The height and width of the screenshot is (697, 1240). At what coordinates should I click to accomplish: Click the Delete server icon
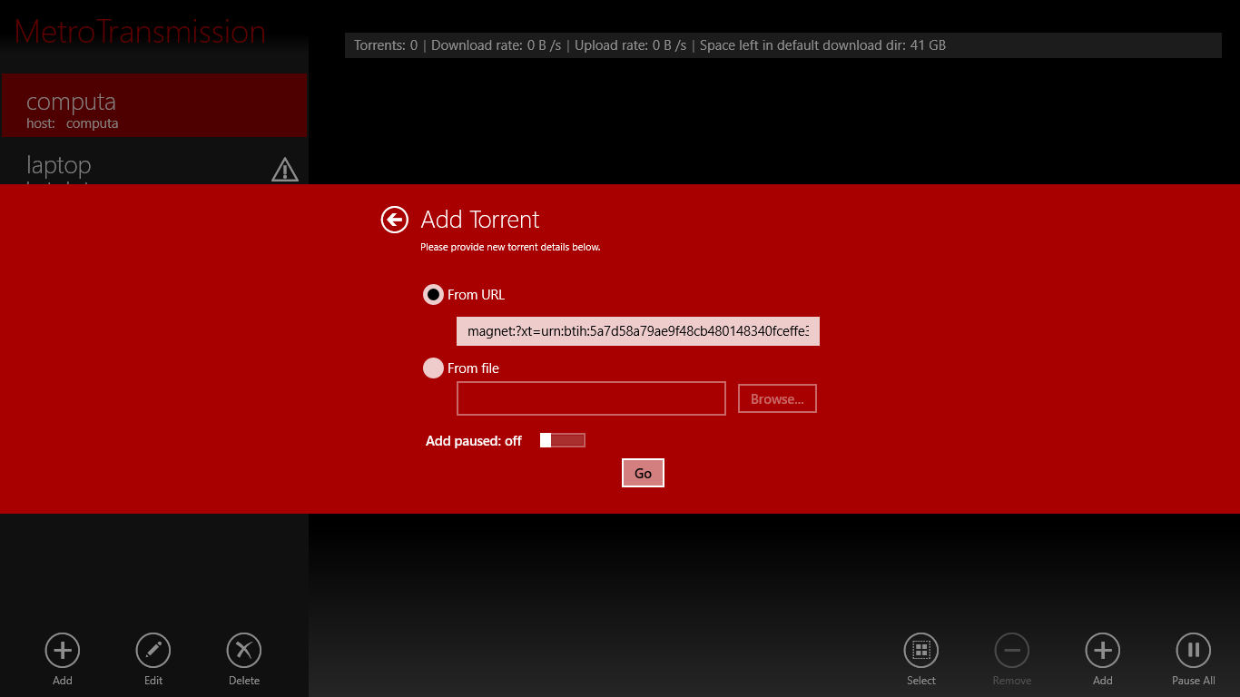pos(244,650)
